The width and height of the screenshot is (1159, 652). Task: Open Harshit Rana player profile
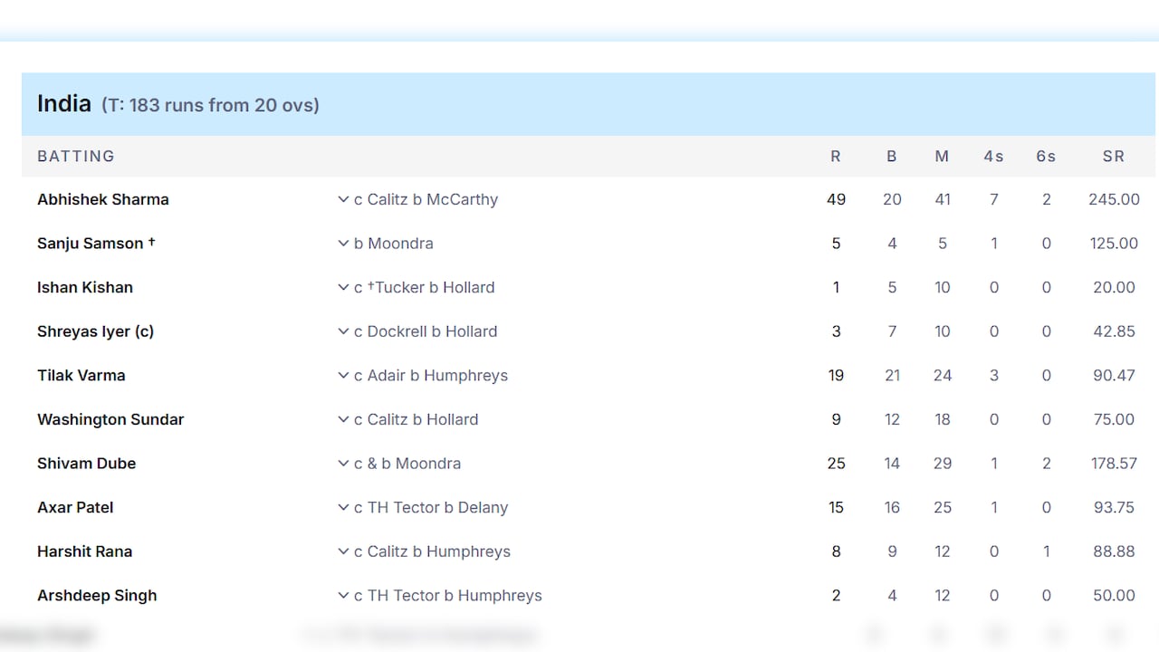point(85,552)
